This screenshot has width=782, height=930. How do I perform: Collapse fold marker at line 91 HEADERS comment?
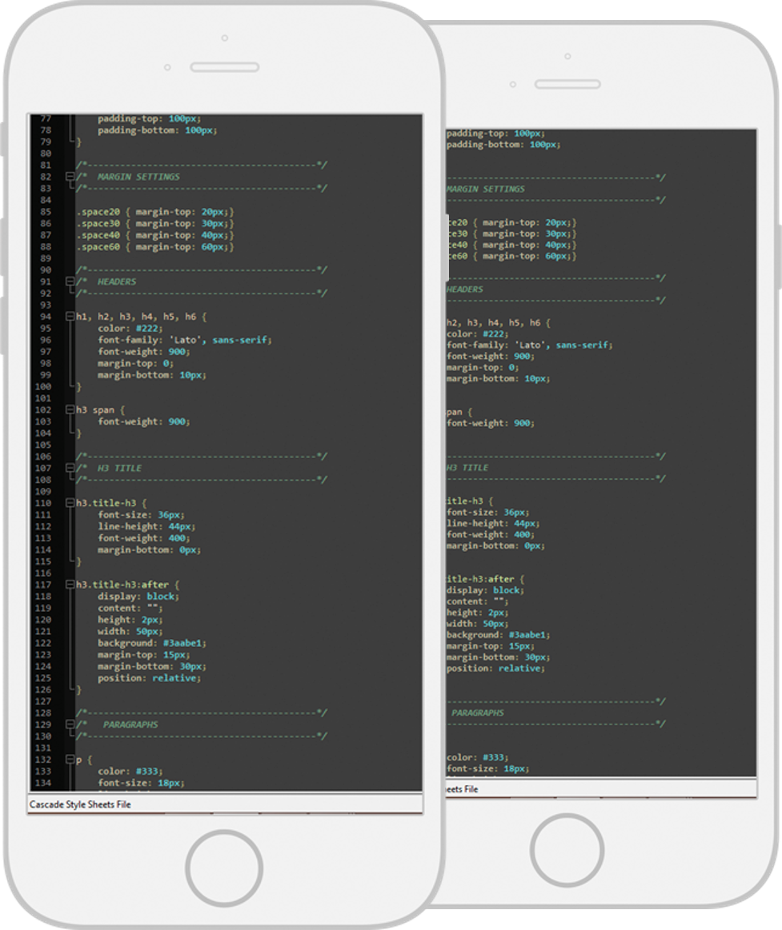pos(70,281)
